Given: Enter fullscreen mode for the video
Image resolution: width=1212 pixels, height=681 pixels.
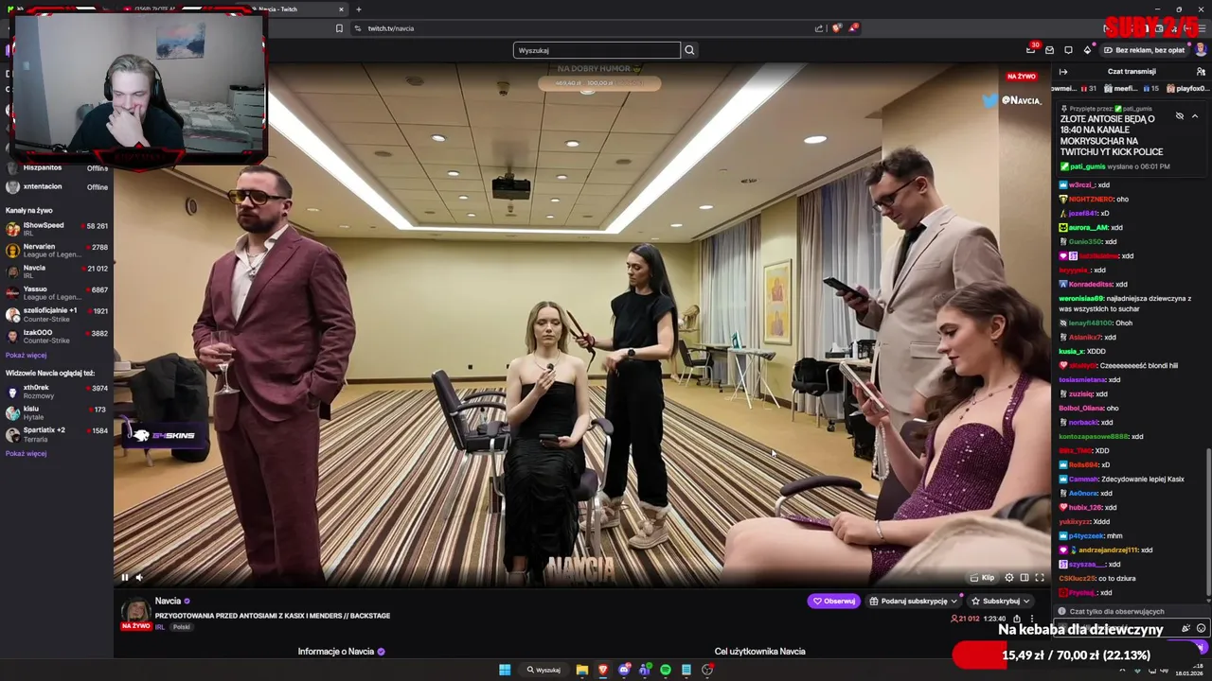Looking at the screenshot, I should click(1040, 578).
